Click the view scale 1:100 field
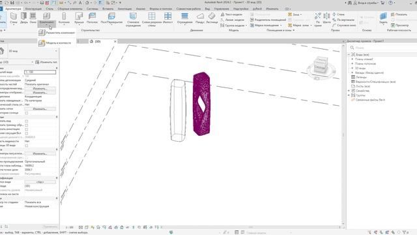The height and width of the screenshot is (235, 417). (x=40, y=72)
